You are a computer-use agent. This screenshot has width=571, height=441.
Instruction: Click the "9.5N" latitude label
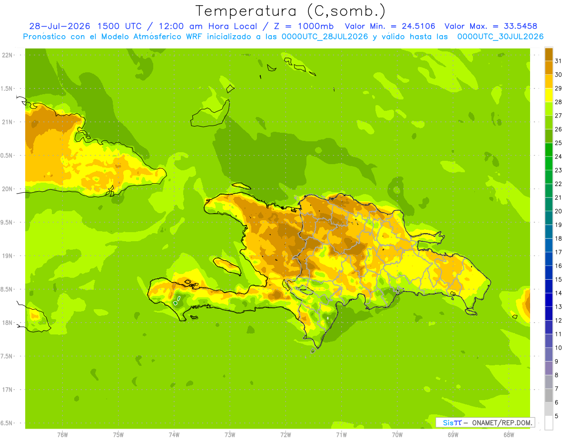(7, 222)
